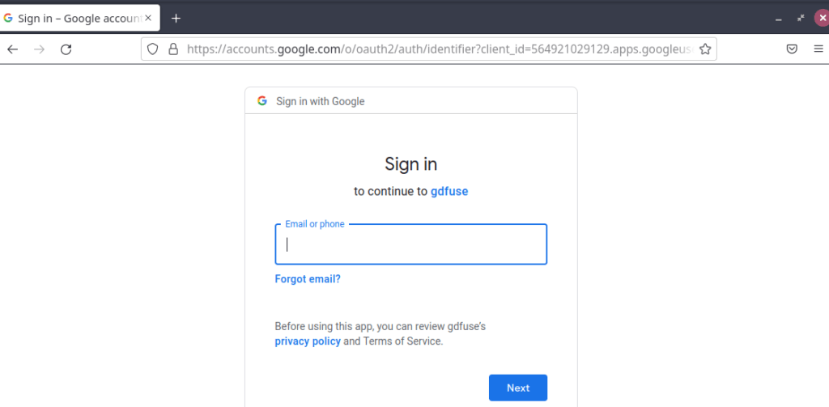This screenshot has width=829, height=407.
Task: Click the Google logo in the sign-in header
Action: (261, 101)
